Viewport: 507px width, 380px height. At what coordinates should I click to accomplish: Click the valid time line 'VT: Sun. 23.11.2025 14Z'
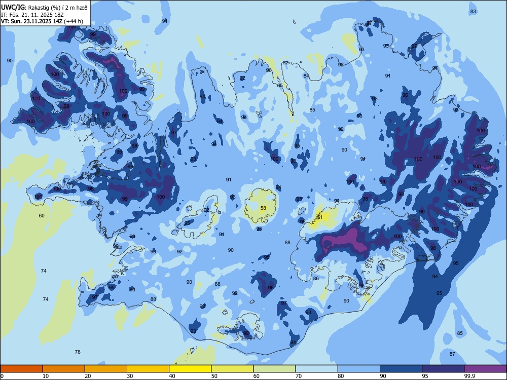point(31,21)
